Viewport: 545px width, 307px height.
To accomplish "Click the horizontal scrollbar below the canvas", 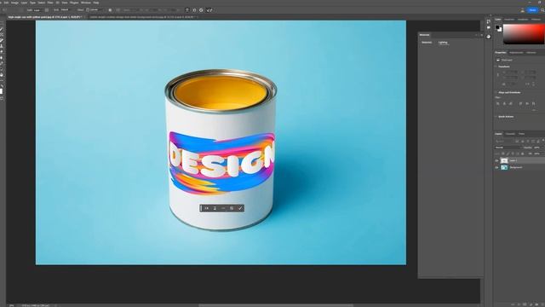I will (x=276, y=305).
